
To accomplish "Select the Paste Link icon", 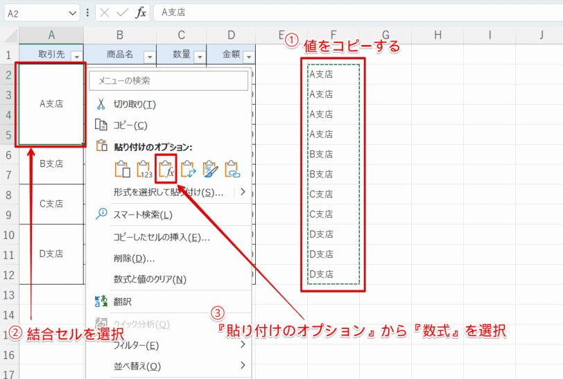I will [232, 169].
